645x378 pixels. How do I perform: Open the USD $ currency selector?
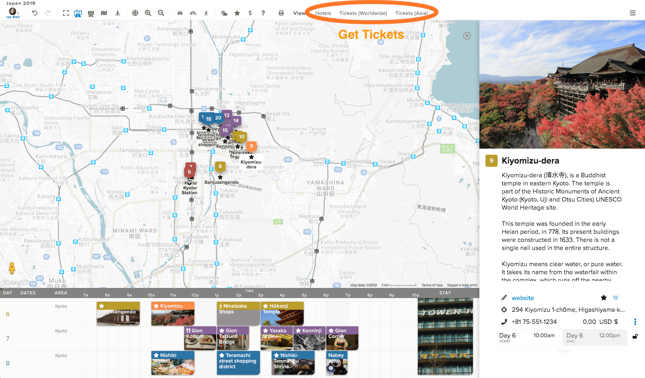coord(609,322)
